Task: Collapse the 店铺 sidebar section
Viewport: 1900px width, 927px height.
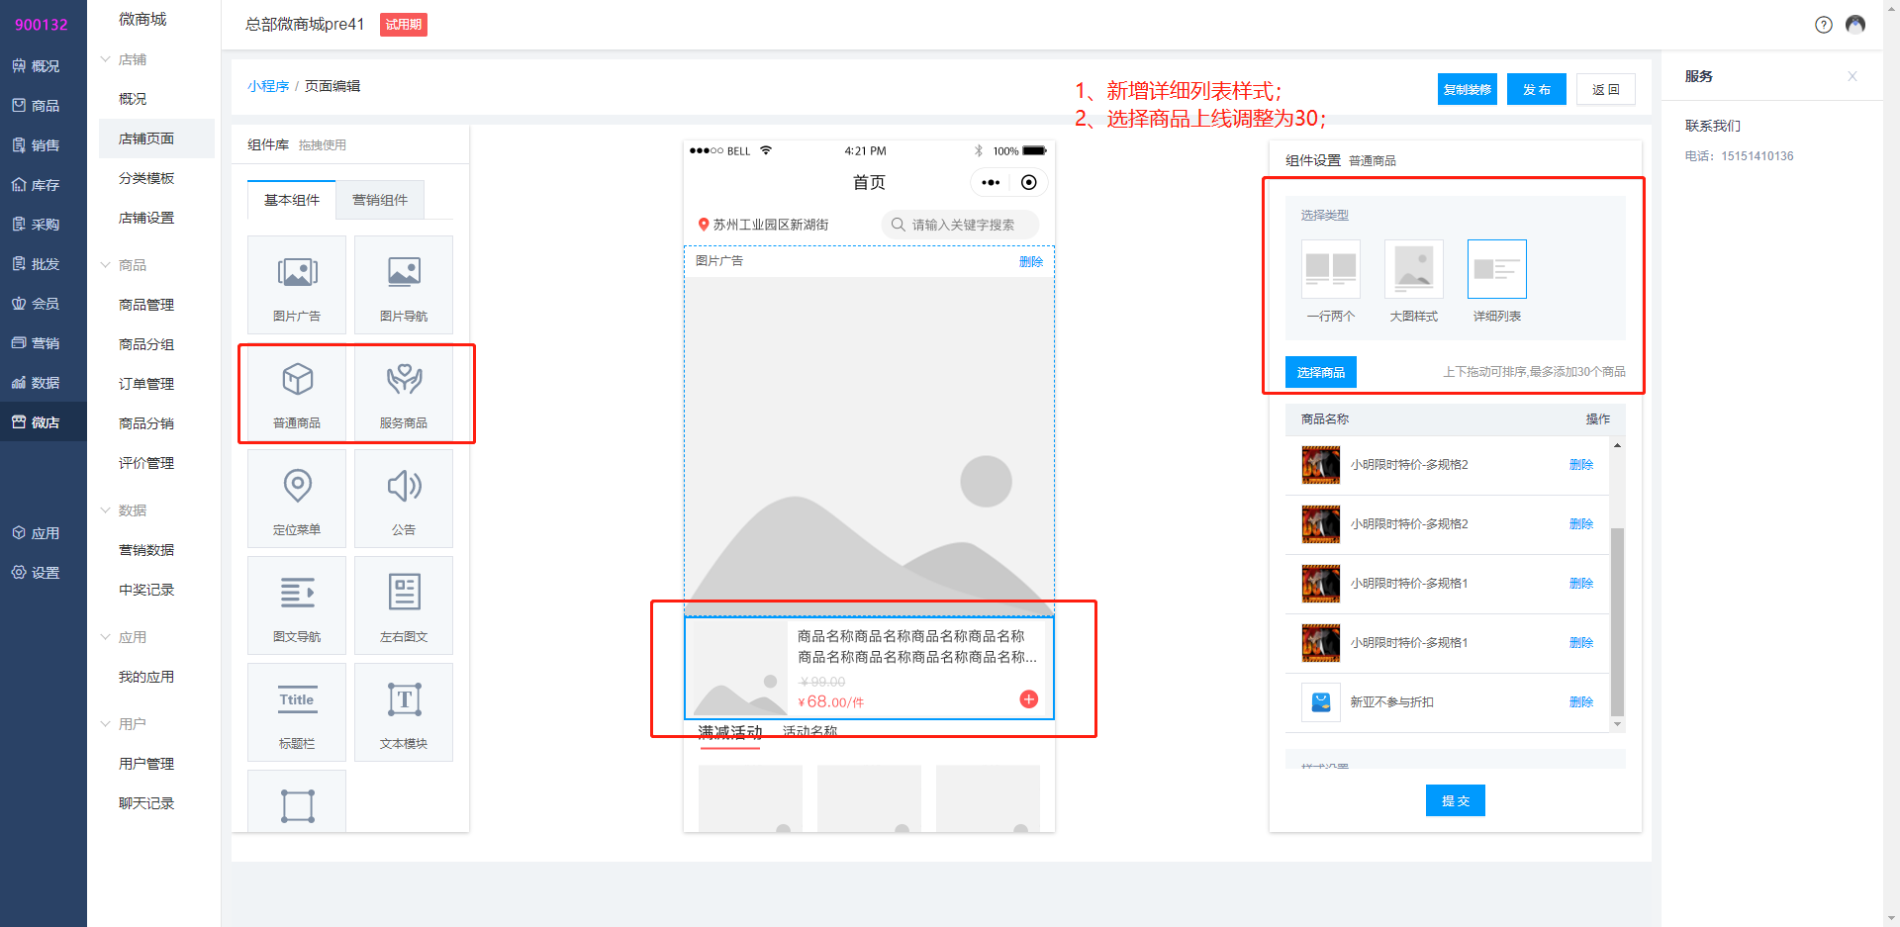Action: (106, 59)
